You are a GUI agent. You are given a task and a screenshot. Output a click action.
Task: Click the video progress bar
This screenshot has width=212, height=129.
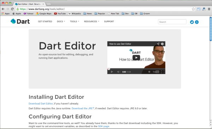[x=136, y=69]
